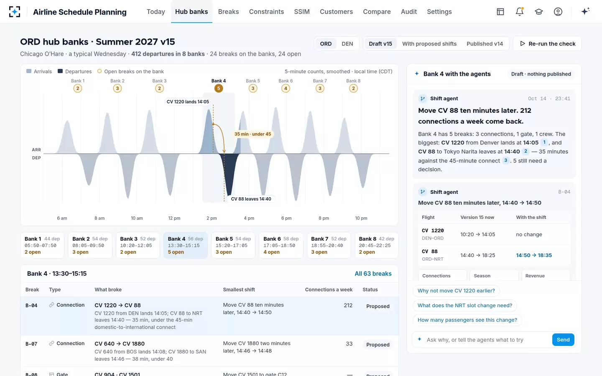Select the Bank 2 card 08:05-09:50
The height and width of the screenshot is (376, 602).
(x=90, y=245)
